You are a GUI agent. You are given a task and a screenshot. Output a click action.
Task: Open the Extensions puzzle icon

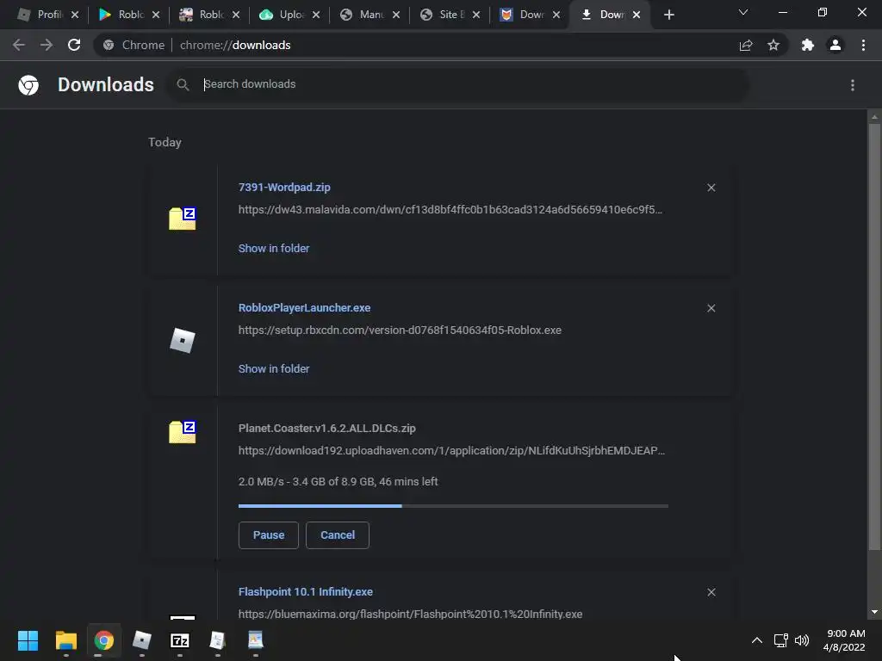pos(808,45)
